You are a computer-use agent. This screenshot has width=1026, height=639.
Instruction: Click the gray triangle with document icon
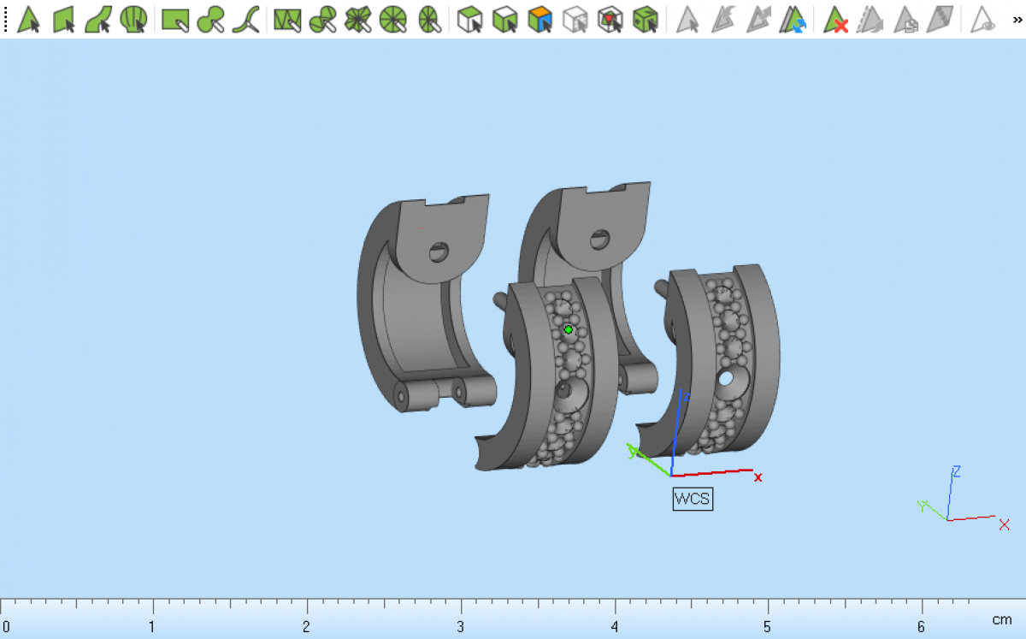click(x=905, y=19)
